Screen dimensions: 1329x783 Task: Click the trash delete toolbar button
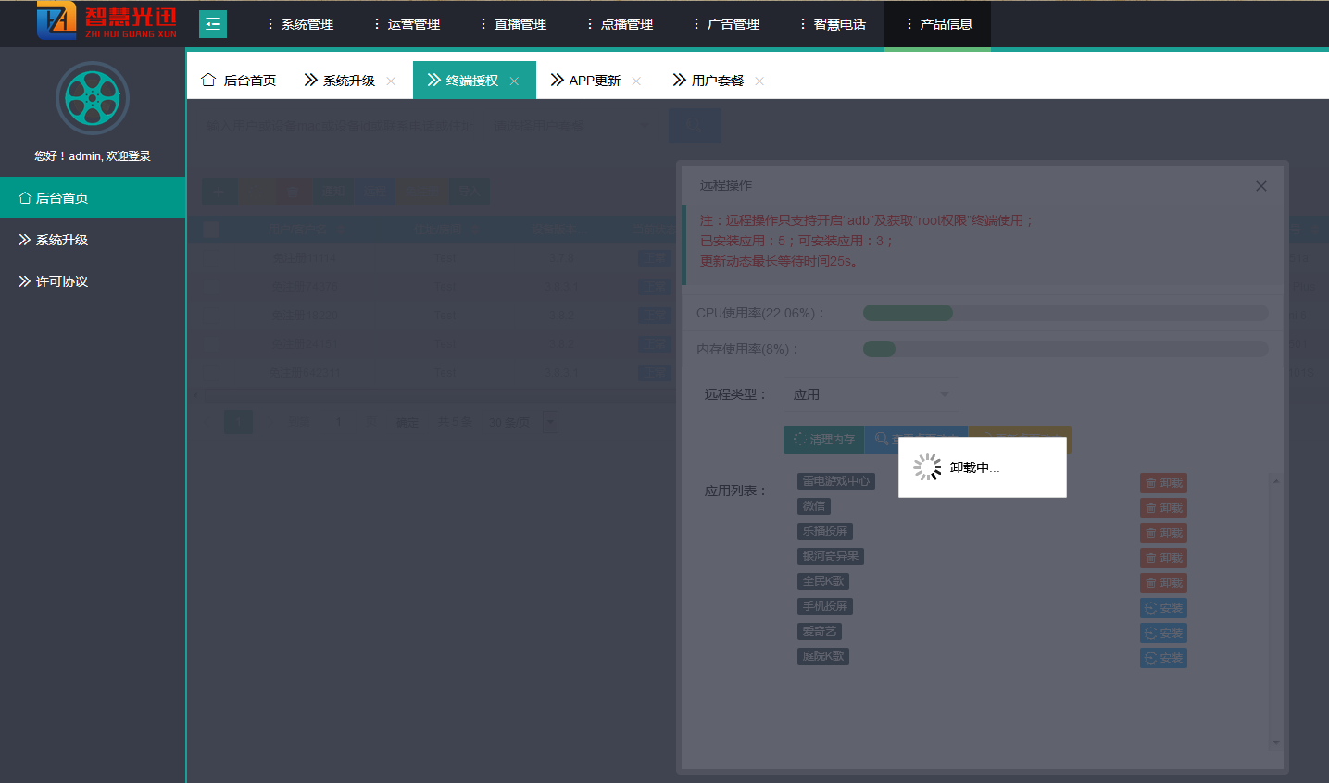(x=293, y=192)
